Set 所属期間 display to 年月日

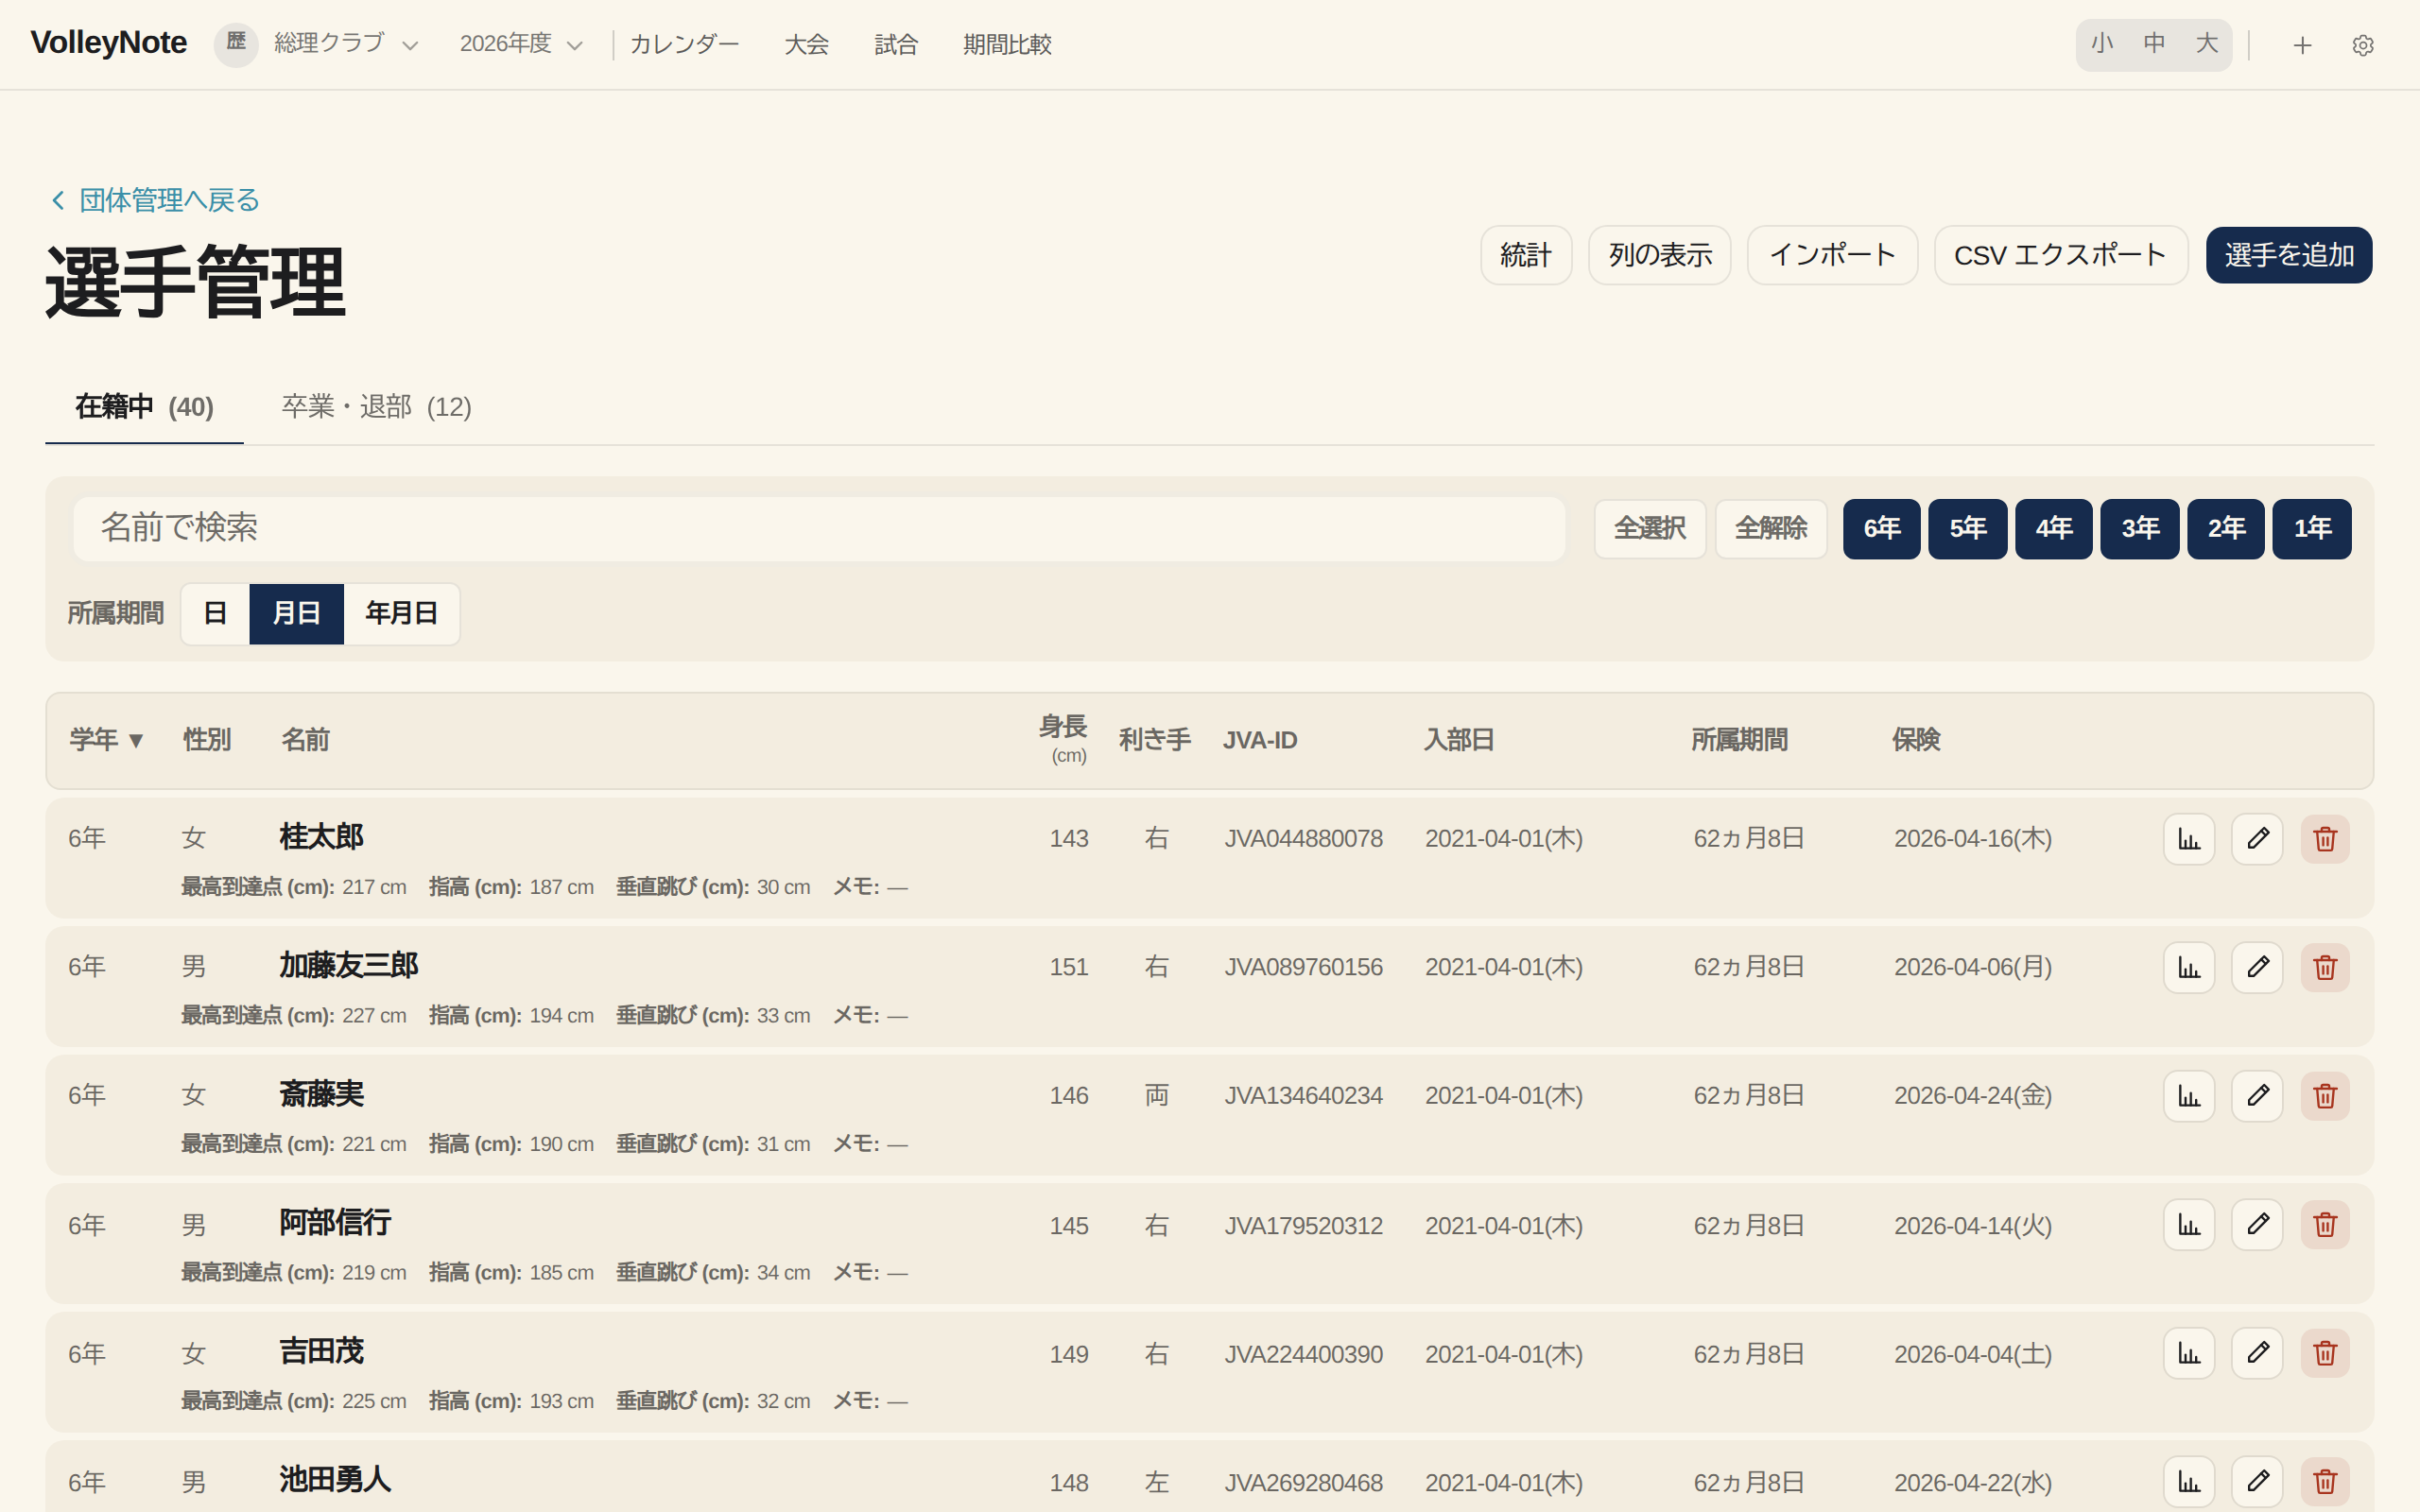coord(401,614)
